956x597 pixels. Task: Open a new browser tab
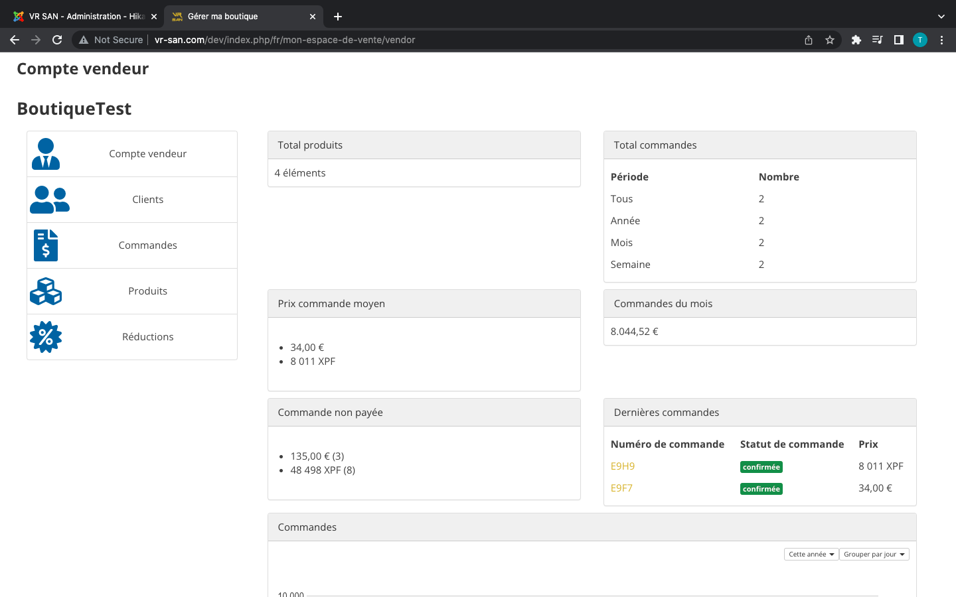point(338,17)
